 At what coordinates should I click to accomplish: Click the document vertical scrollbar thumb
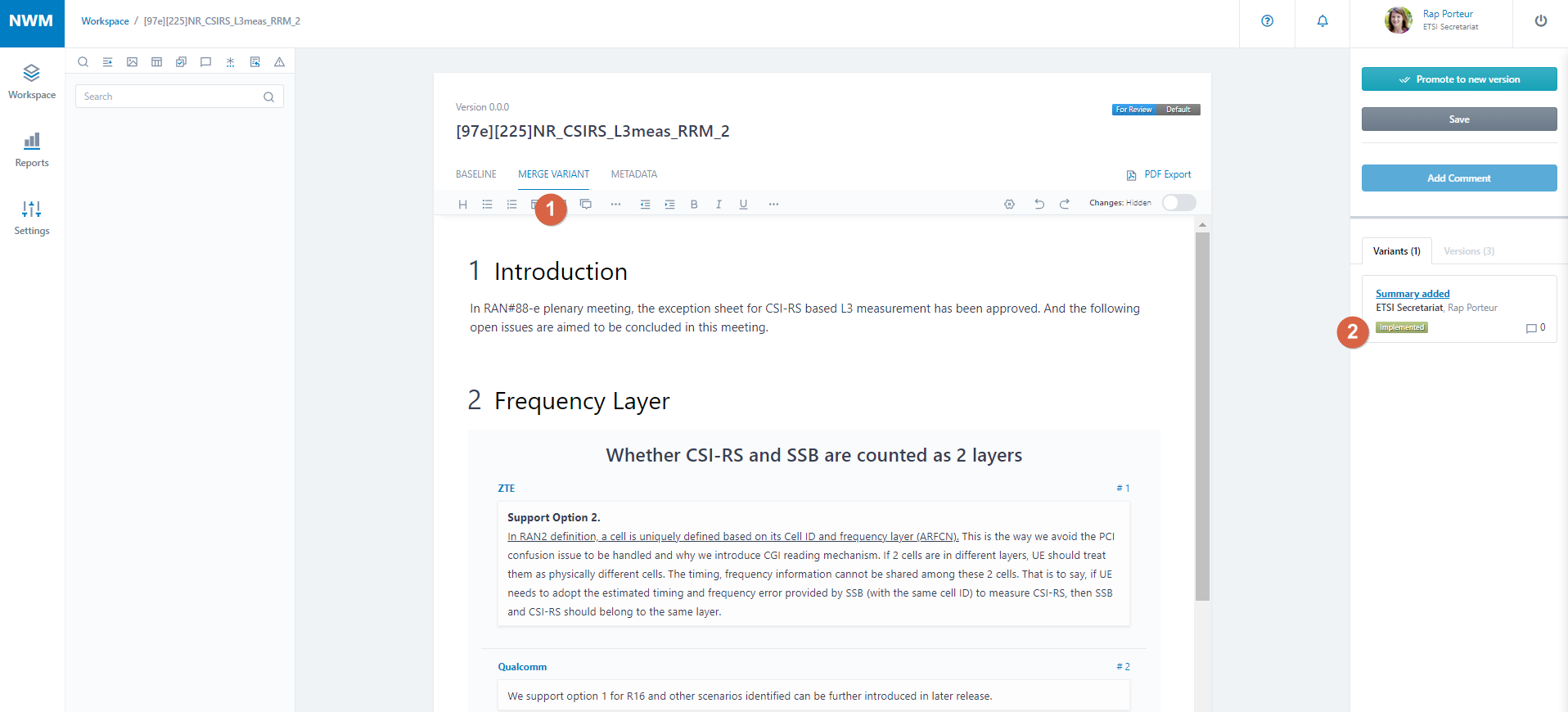pyautogui.click(x=1202, y=417)
